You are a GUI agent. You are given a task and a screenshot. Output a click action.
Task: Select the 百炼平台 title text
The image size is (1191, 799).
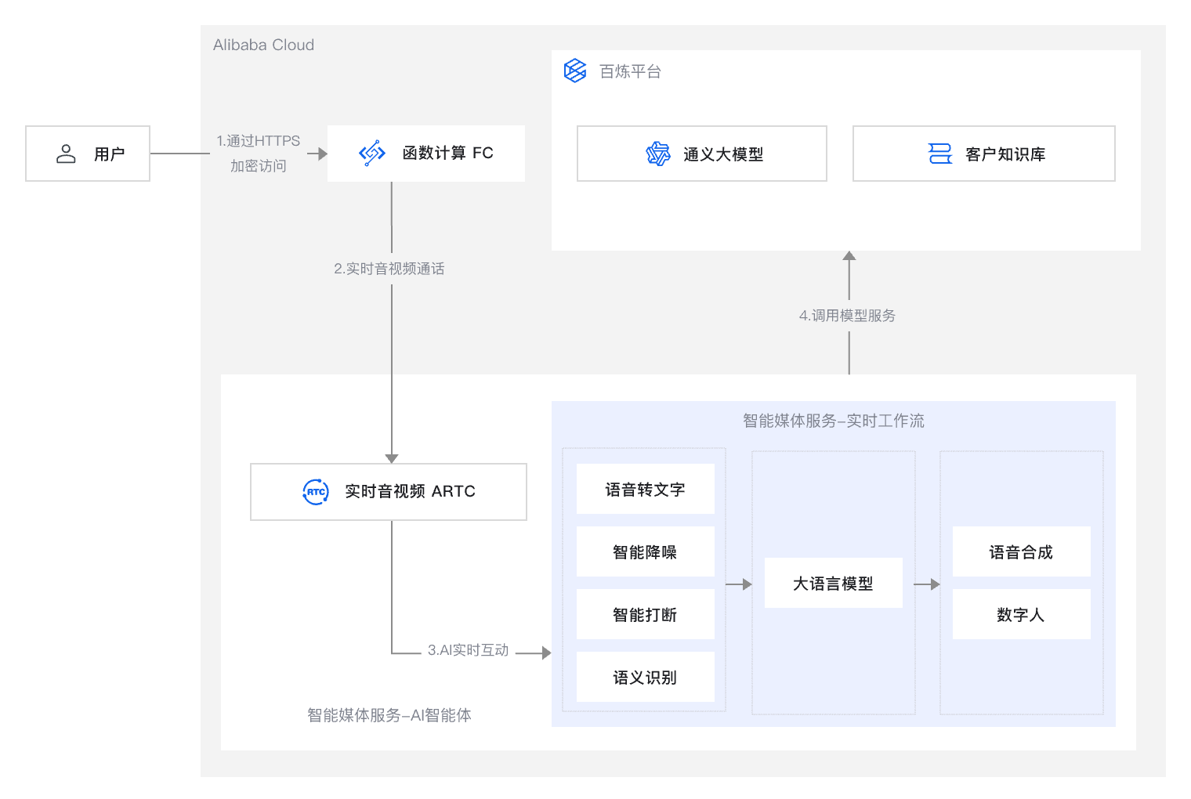pos(631,71)
